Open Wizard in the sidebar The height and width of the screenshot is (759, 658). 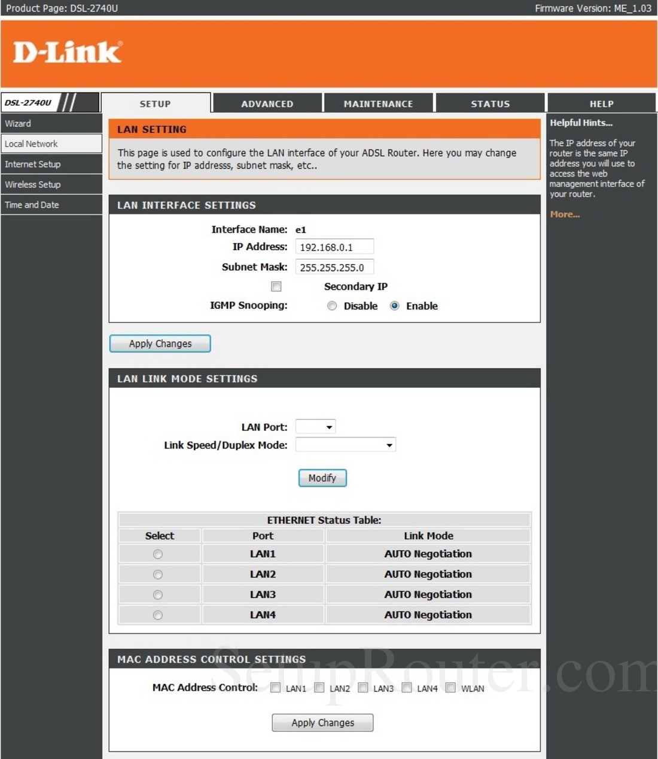51,123
